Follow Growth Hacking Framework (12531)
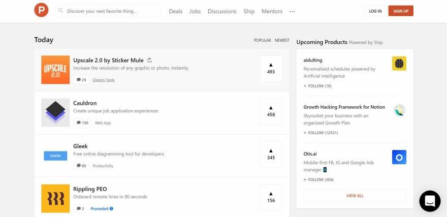Viewport: 447px width, 217px height. pyautogui.click(x=321, y=133)
